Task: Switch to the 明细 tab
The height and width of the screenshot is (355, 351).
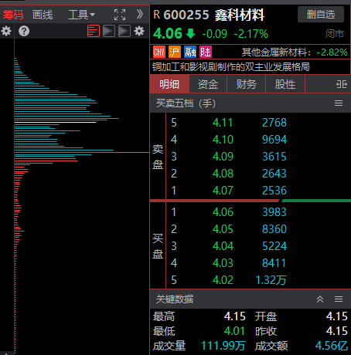Action: coord(169,84)
